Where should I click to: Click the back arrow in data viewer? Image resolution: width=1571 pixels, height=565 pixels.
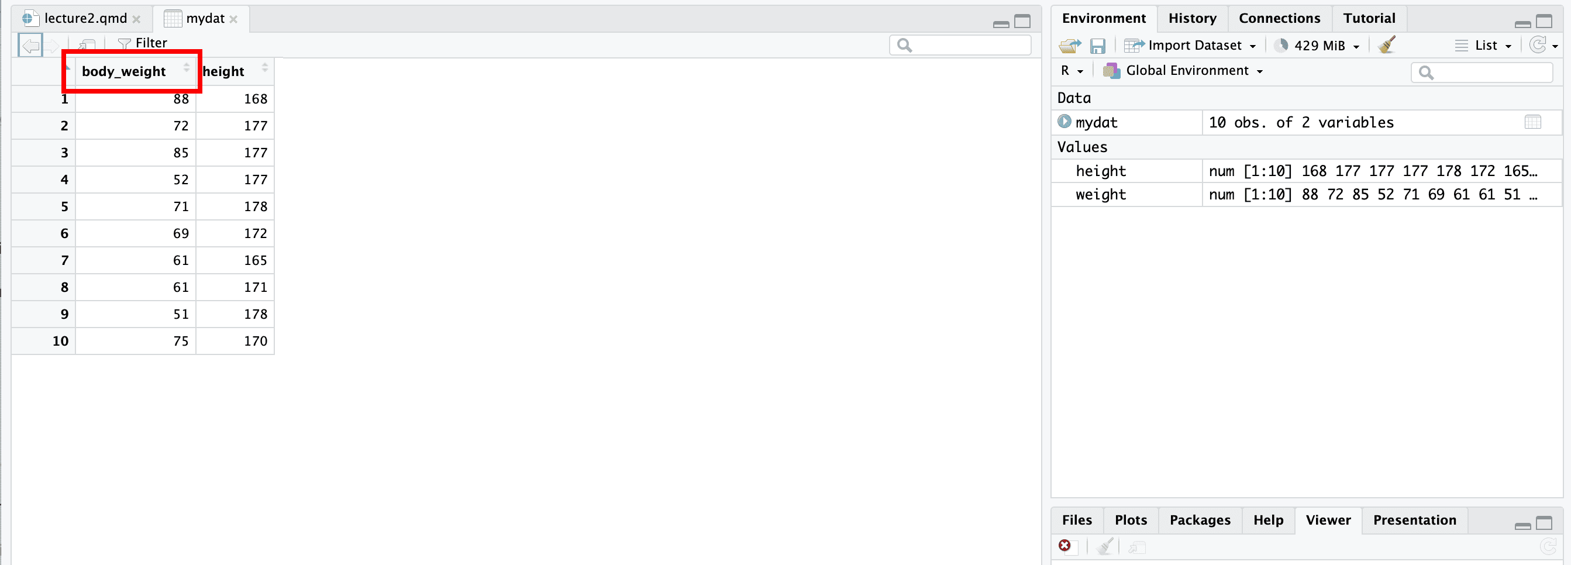[x=30, y=45]
